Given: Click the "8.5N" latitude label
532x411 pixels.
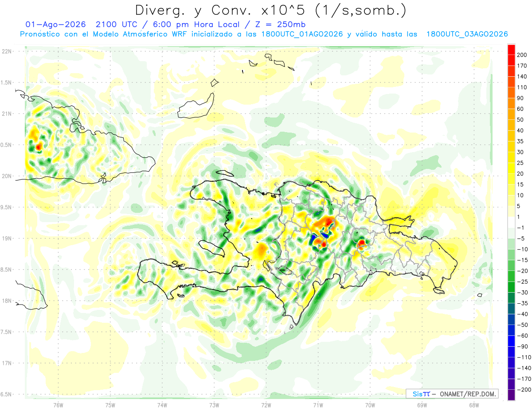Looking at the screenshot, I should (x=7, y=270).
